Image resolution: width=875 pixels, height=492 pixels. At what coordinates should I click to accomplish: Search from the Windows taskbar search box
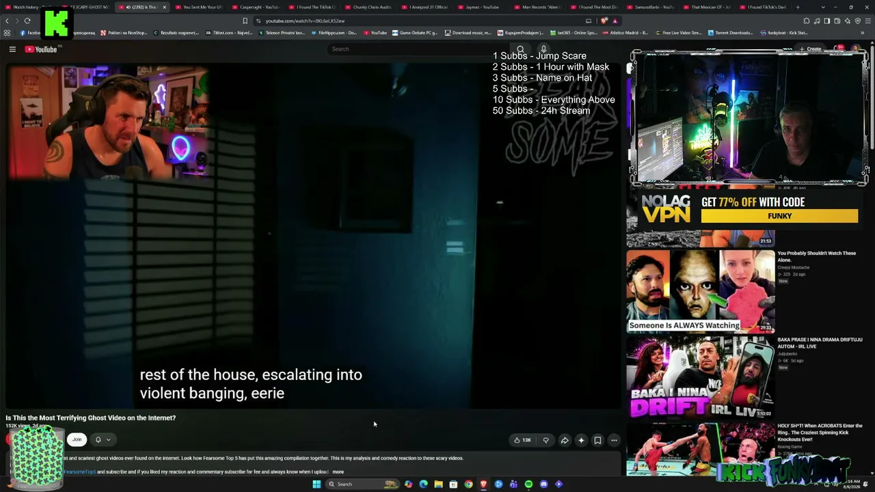coord(362,484)
